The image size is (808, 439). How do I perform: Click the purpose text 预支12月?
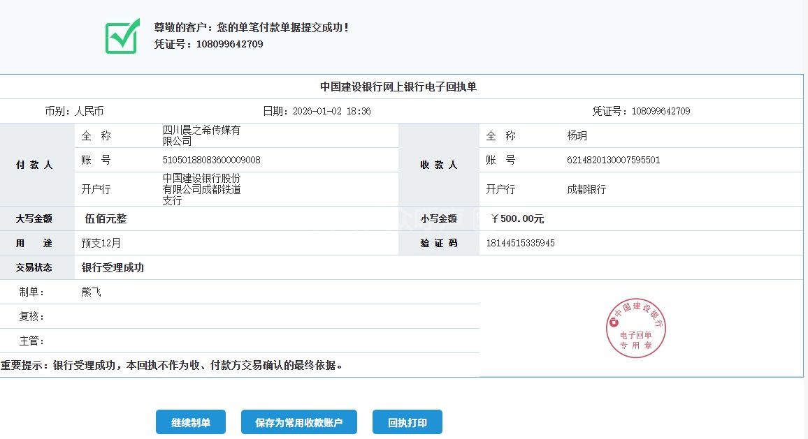(101, 243)
